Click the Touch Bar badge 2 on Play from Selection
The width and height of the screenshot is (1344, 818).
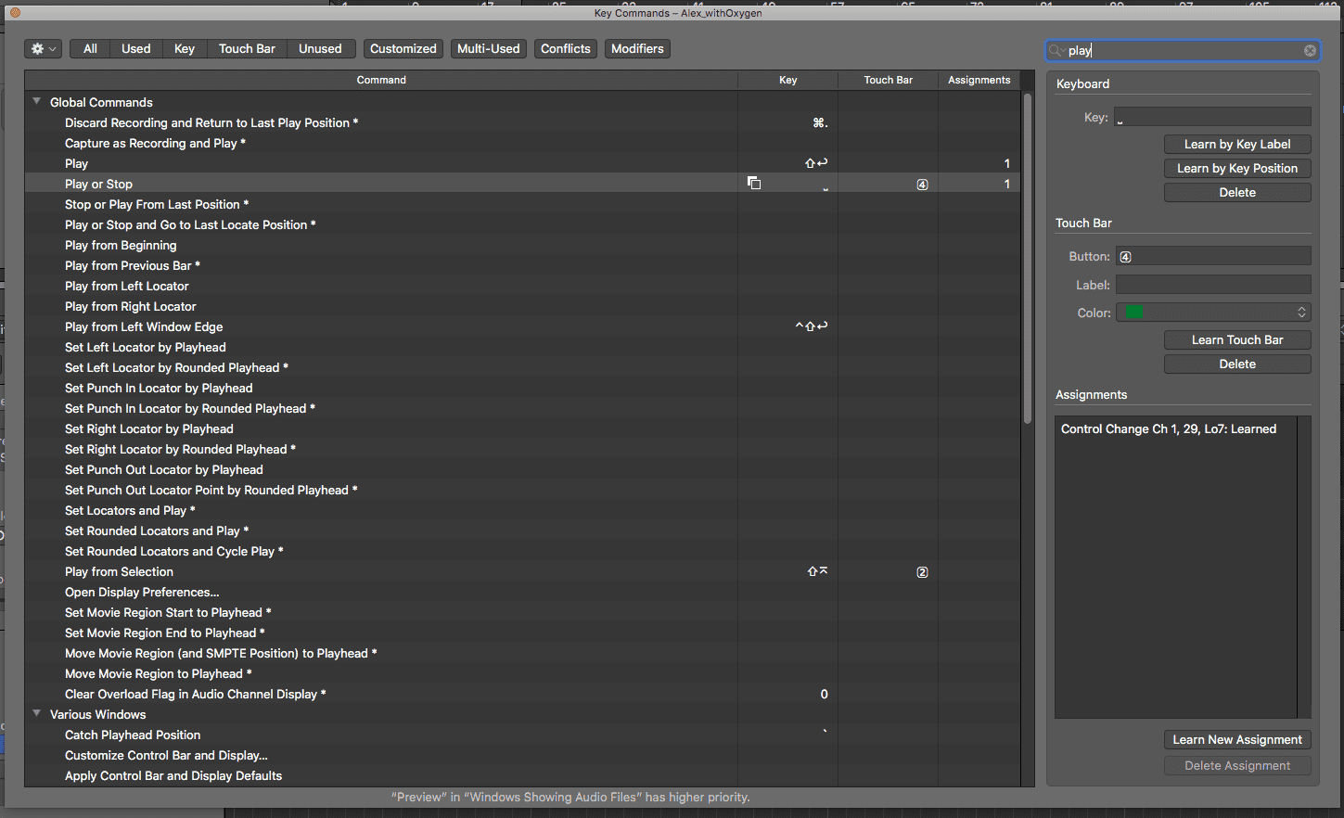[x=922, y=571]
